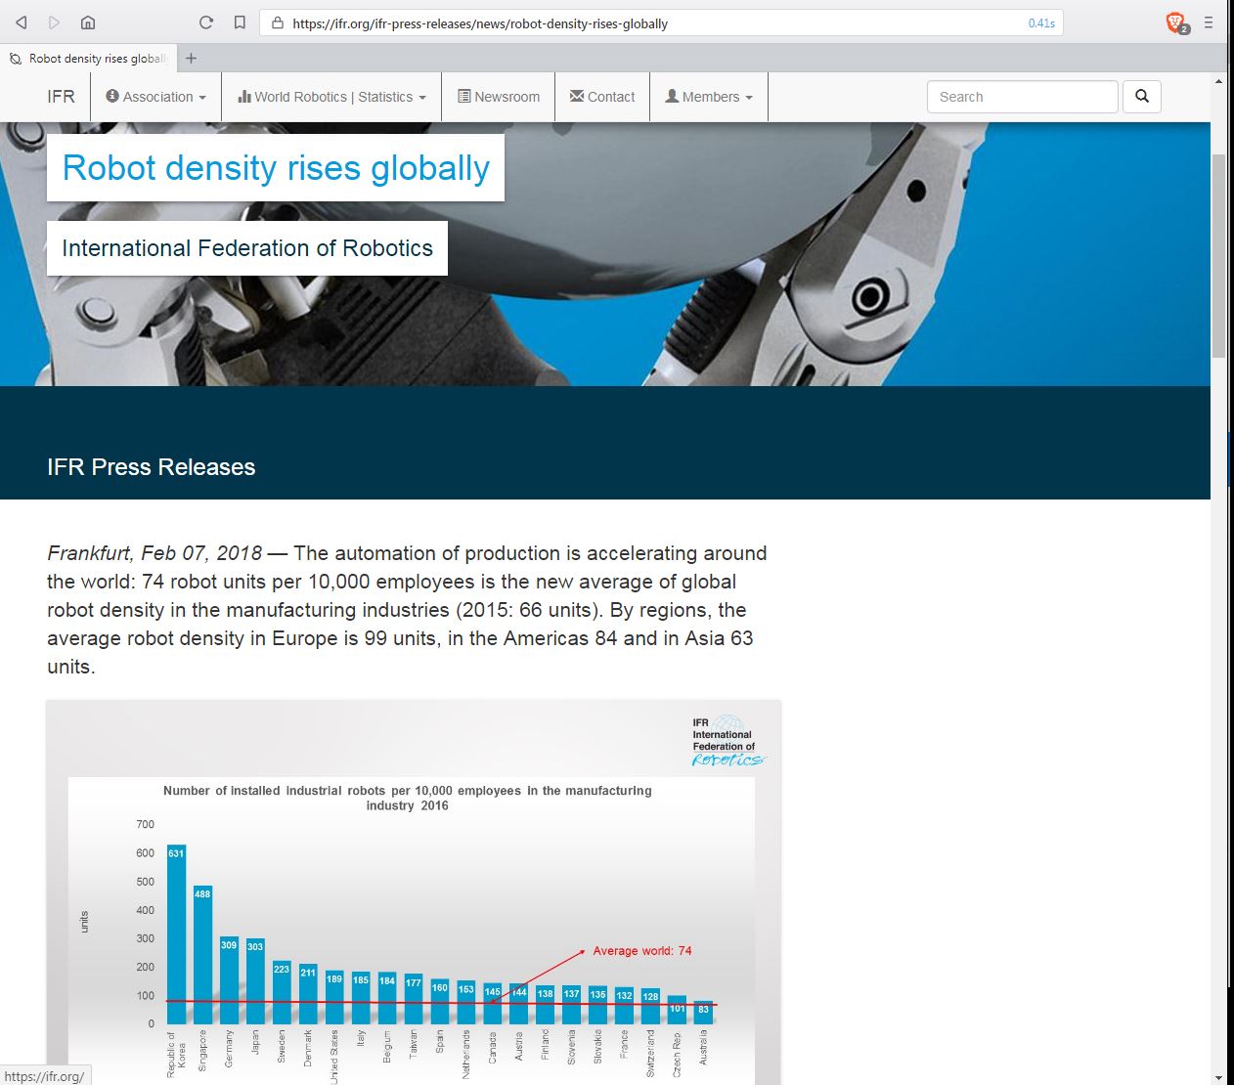Open the Contact menu item
This screenshot has width=1234, height=1085.
pos(602,97)
